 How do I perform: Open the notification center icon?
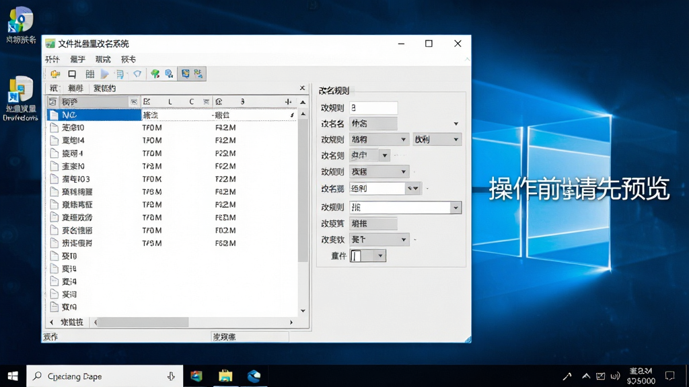click(669, 376)
